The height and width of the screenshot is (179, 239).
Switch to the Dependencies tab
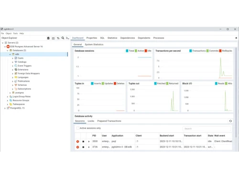128,38
